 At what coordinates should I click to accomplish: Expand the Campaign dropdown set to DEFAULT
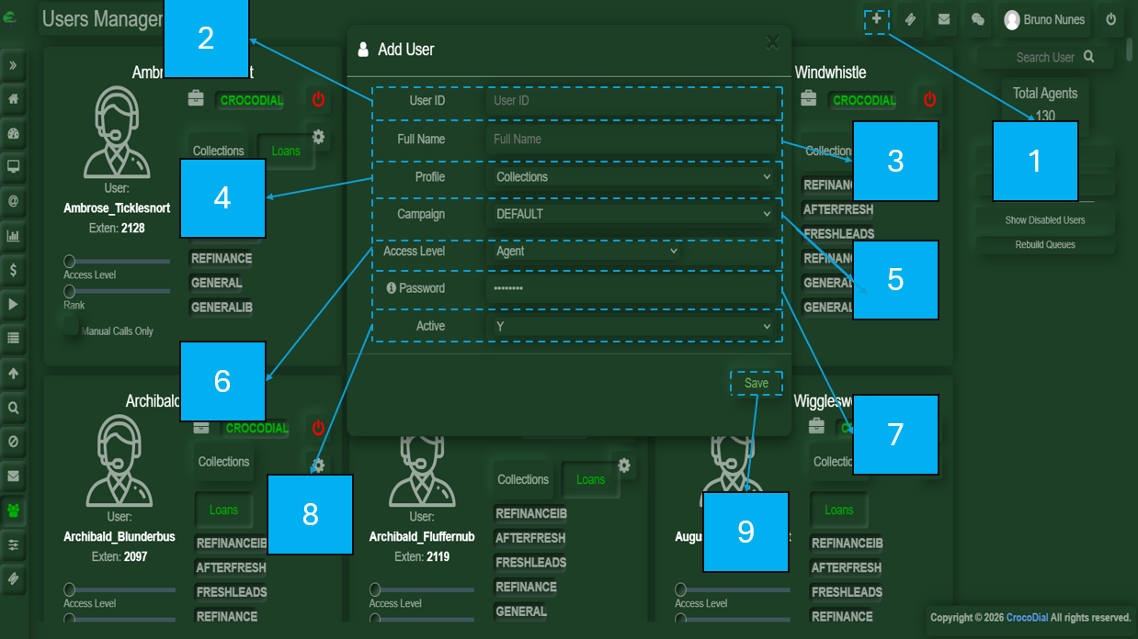(x=632, y=214)
